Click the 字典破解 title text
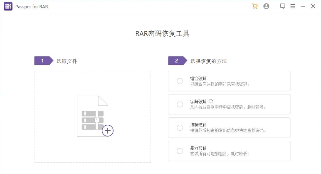The image size is (321, 174). click(198, 102)
